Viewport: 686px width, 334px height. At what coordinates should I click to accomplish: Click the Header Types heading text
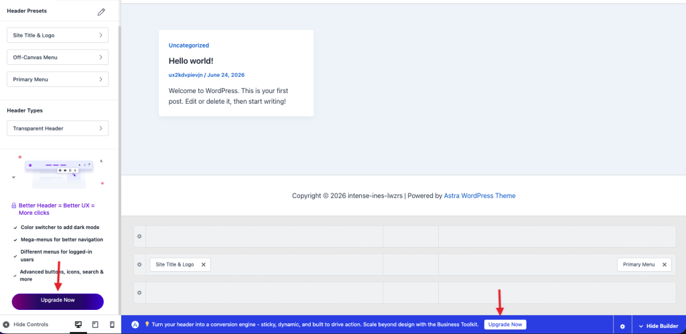point(25,110)
